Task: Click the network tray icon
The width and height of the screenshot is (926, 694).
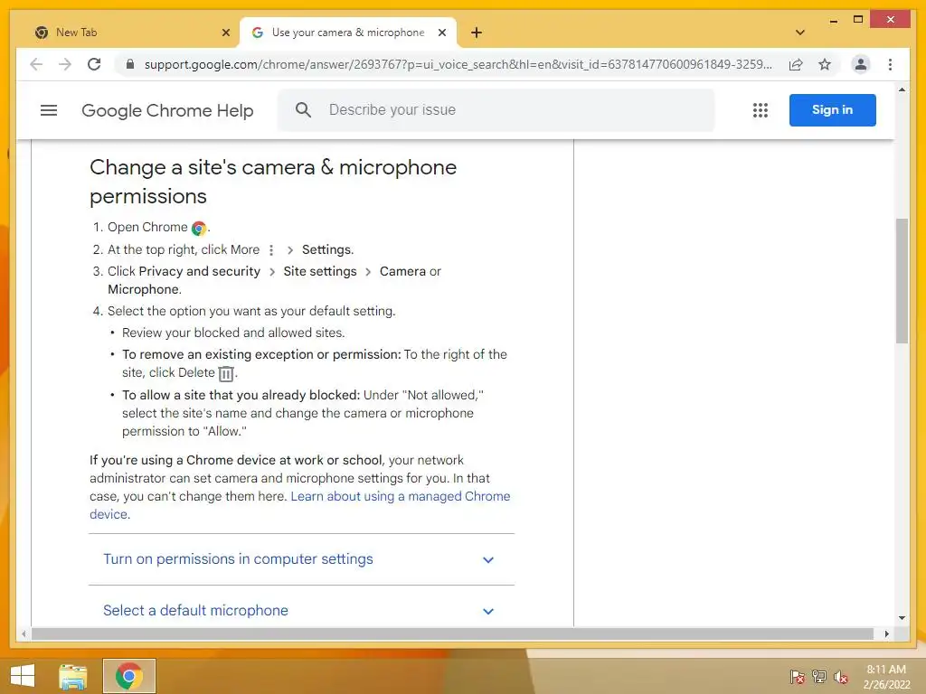Action: [819, 676]
